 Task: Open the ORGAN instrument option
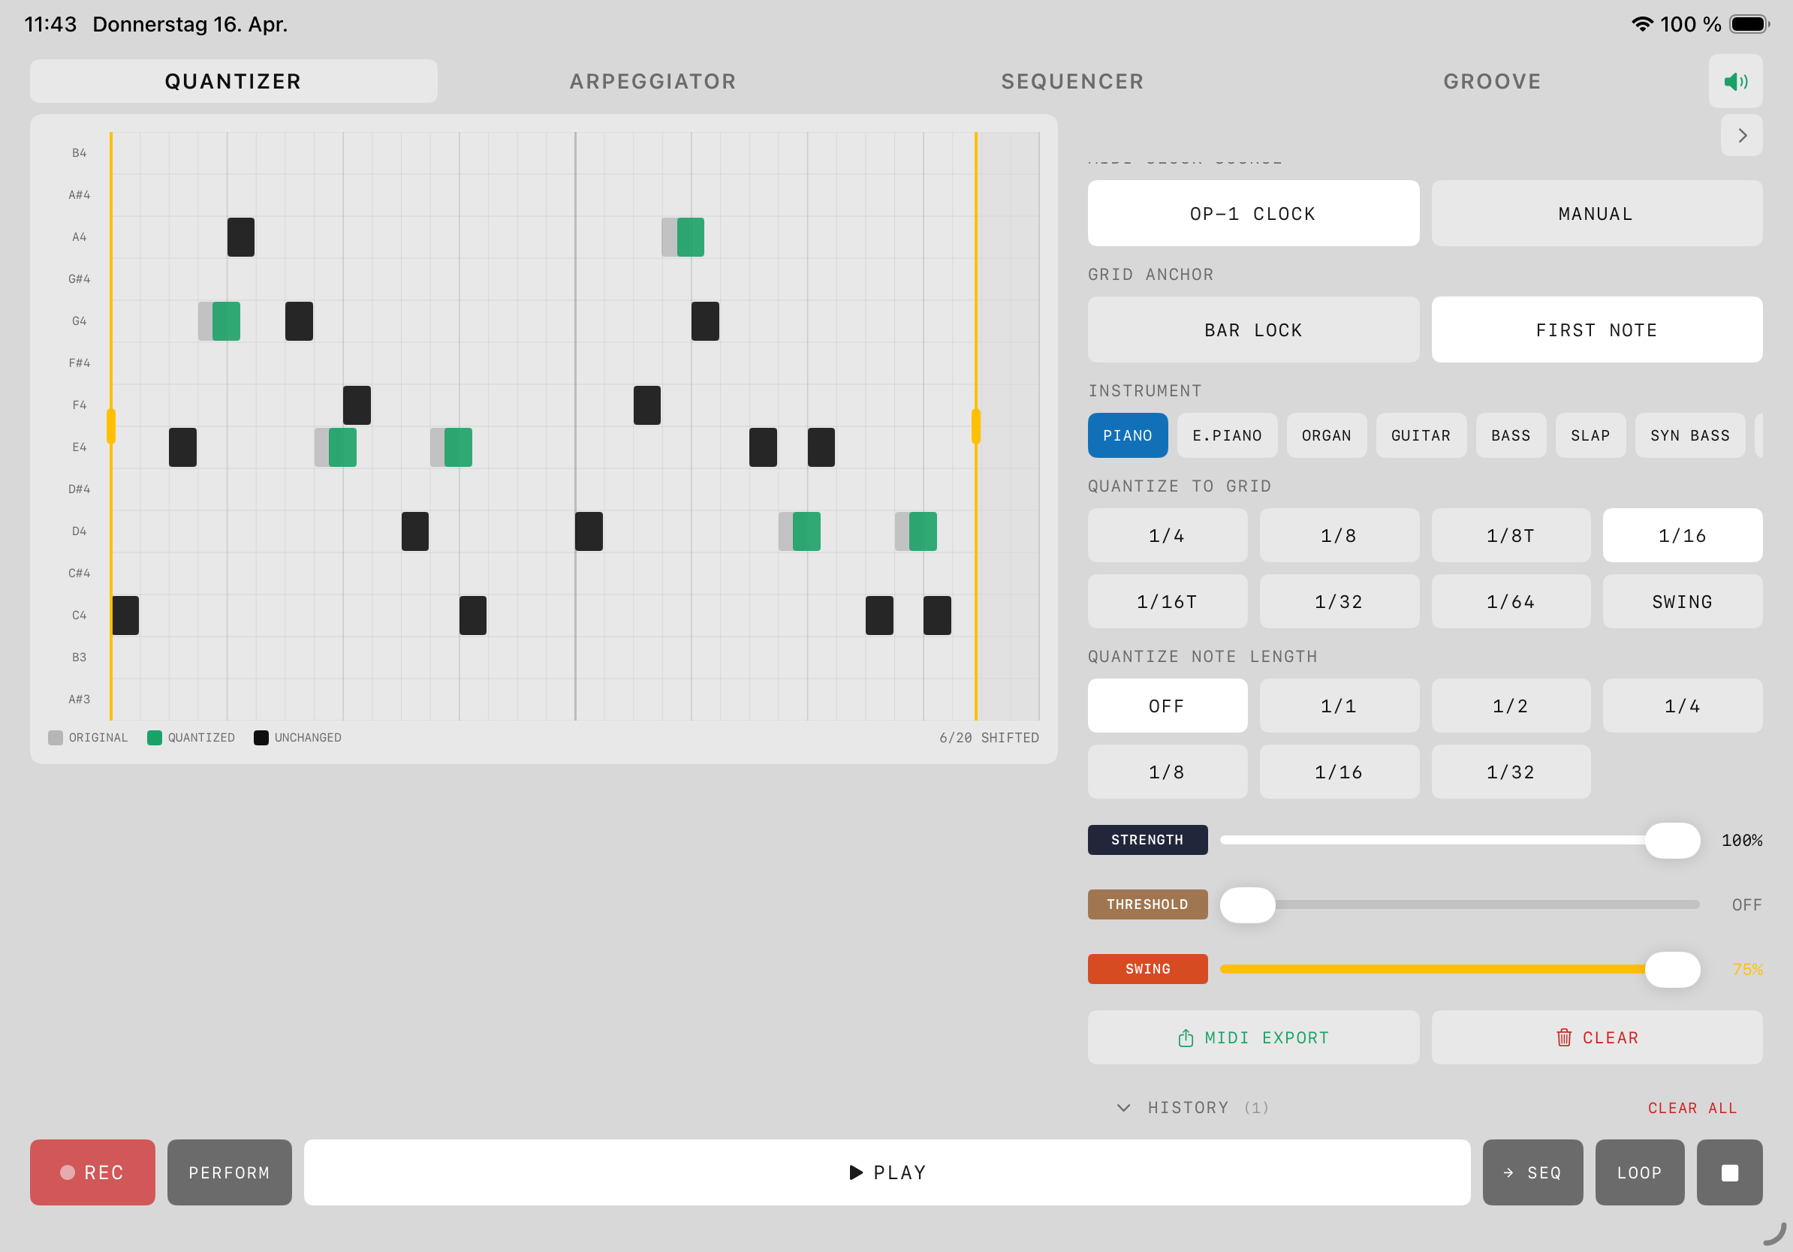pyautogui.click(x=1326, y=435)
